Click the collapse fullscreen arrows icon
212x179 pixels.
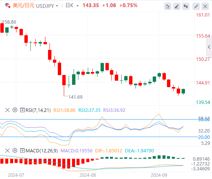click(196, 6)
